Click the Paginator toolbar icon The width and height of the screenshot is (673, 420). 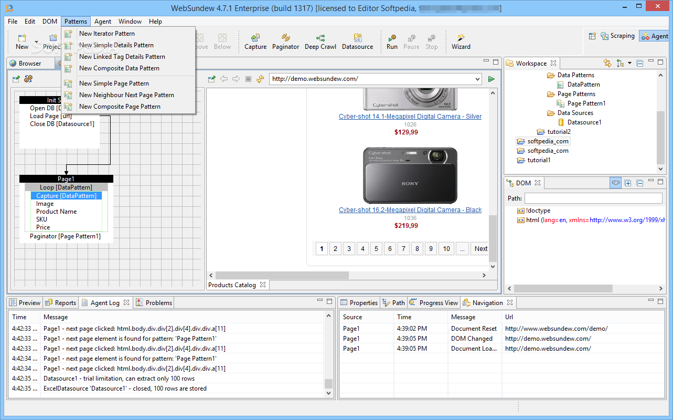286,38
